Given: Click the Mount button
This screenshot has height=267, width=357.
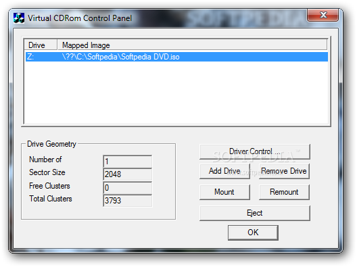Looking at the screenshot, I should pos(224,192).
